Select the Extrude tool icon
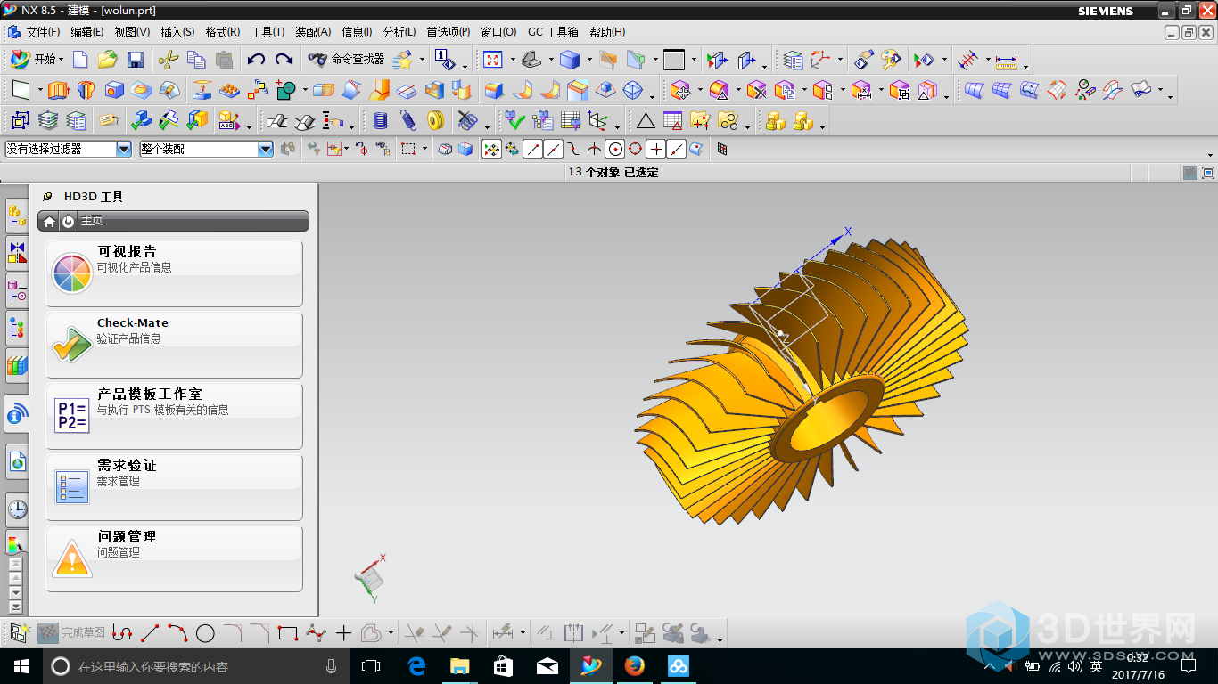The width and height of the screenshot is (1218, 684). point(58,90)
